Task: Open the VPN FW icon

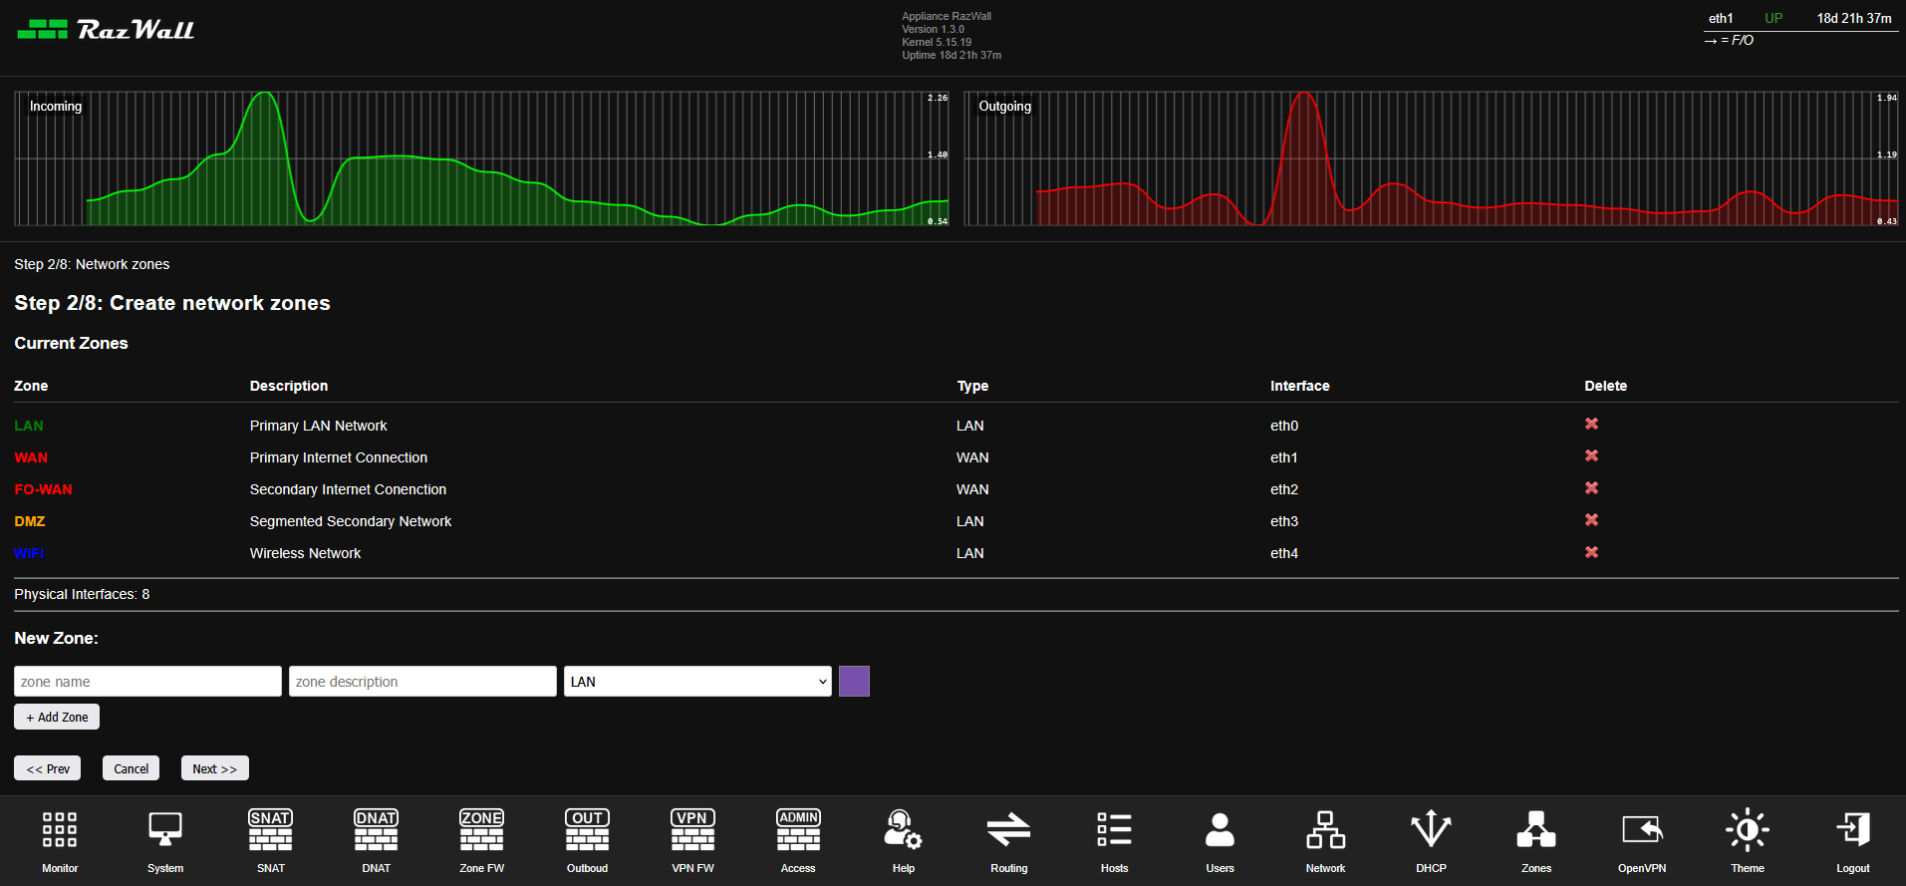Action: 692,830
